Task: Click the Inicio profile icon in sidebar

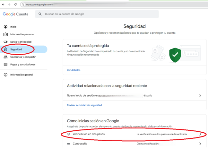Action: click(x=5, y=27)
